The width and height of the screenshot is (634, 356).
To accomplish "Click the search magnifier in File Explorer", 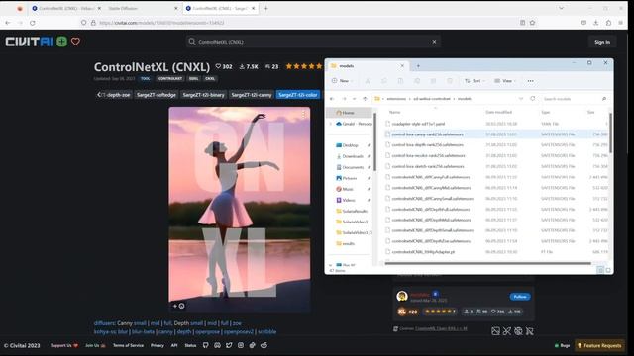I will pyautogui.click(x=604, y=99).
